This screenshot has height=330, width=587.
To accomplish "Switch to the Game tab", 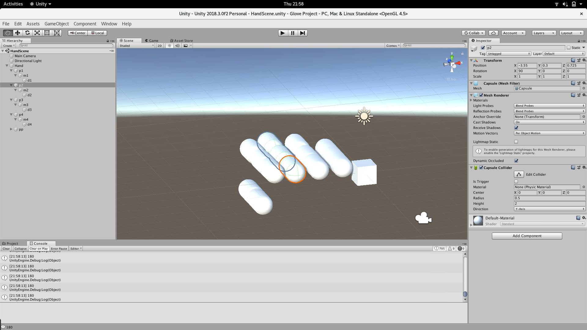I will click(x=152, y=41).
